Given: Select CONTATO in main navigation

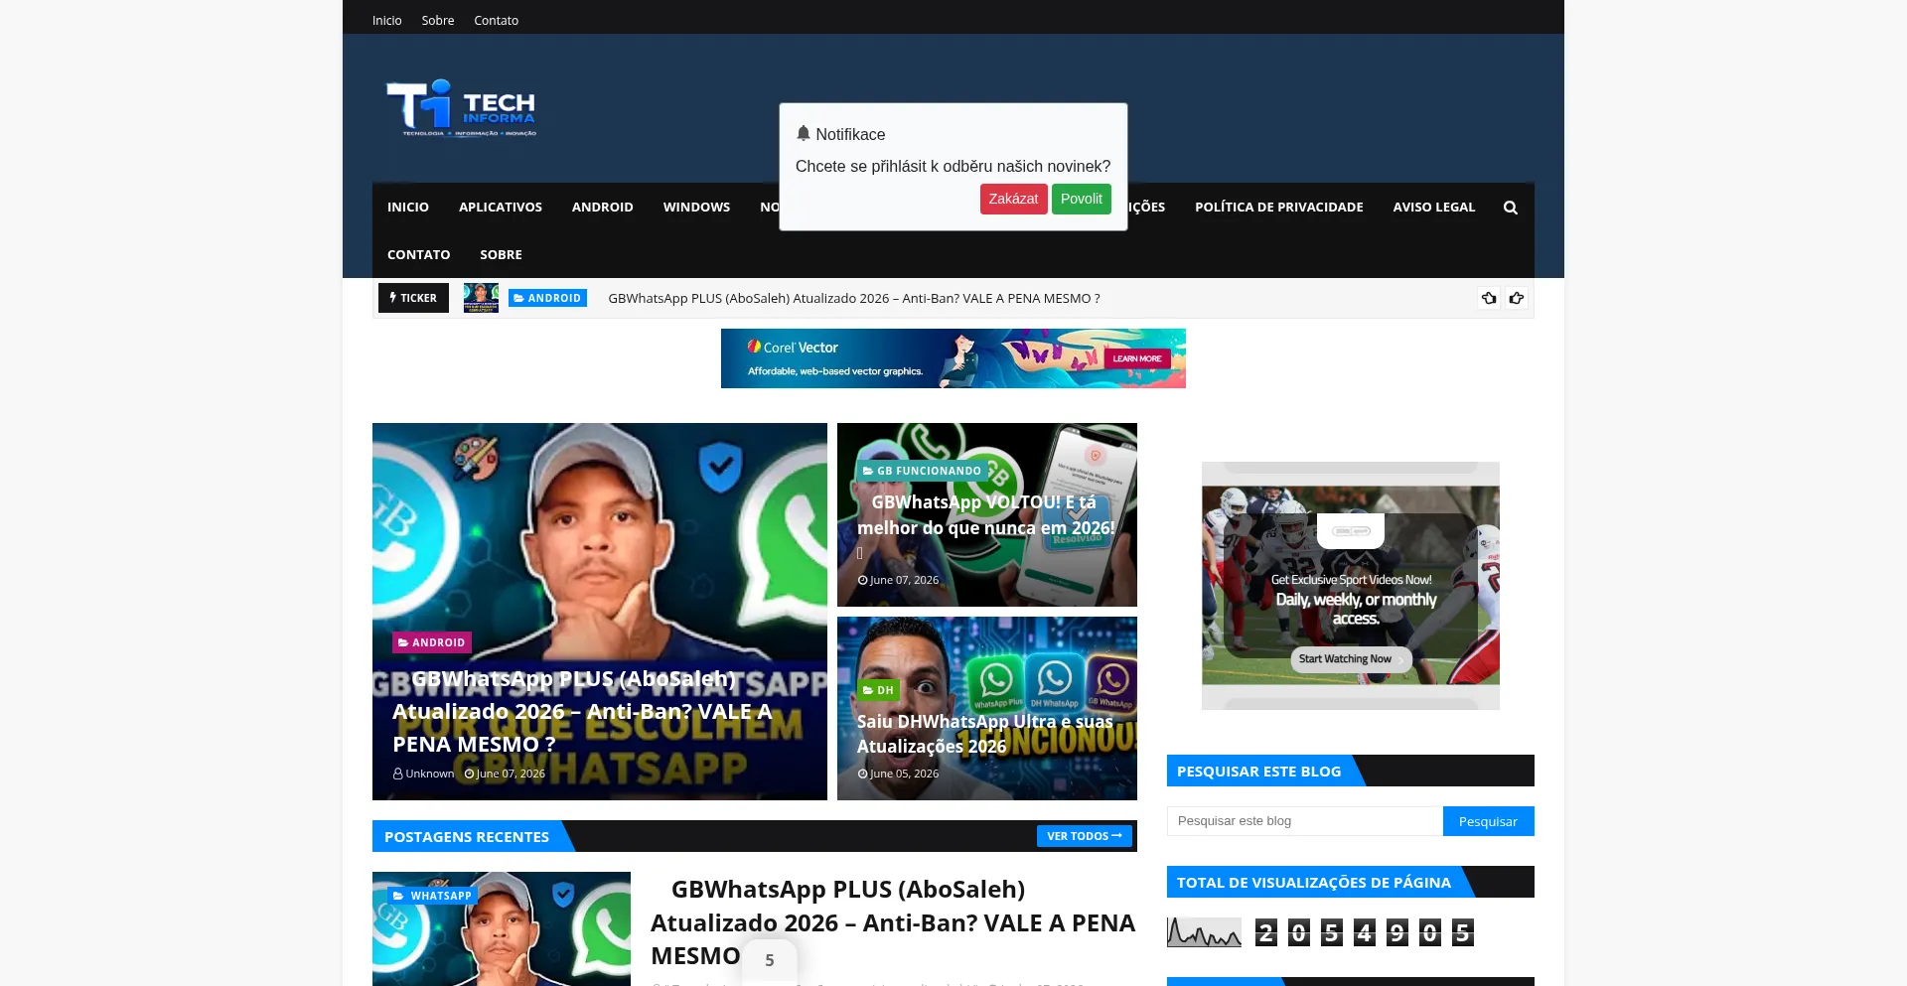Looking at the screenshot, I should [x=418, y=254].
